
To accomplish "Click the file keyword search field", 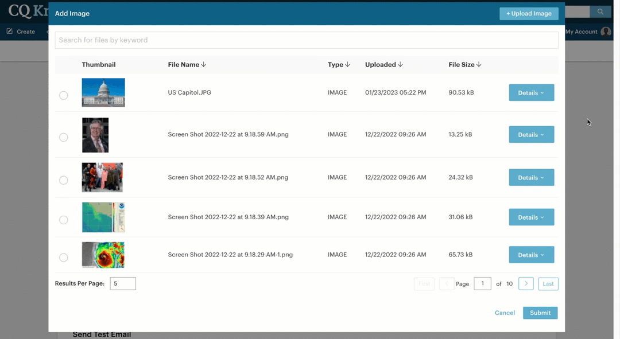I will tap(307, 40).
